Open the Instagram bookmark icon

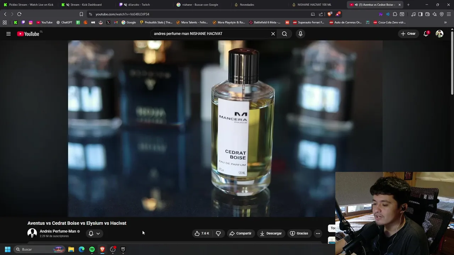click(31, 22)
